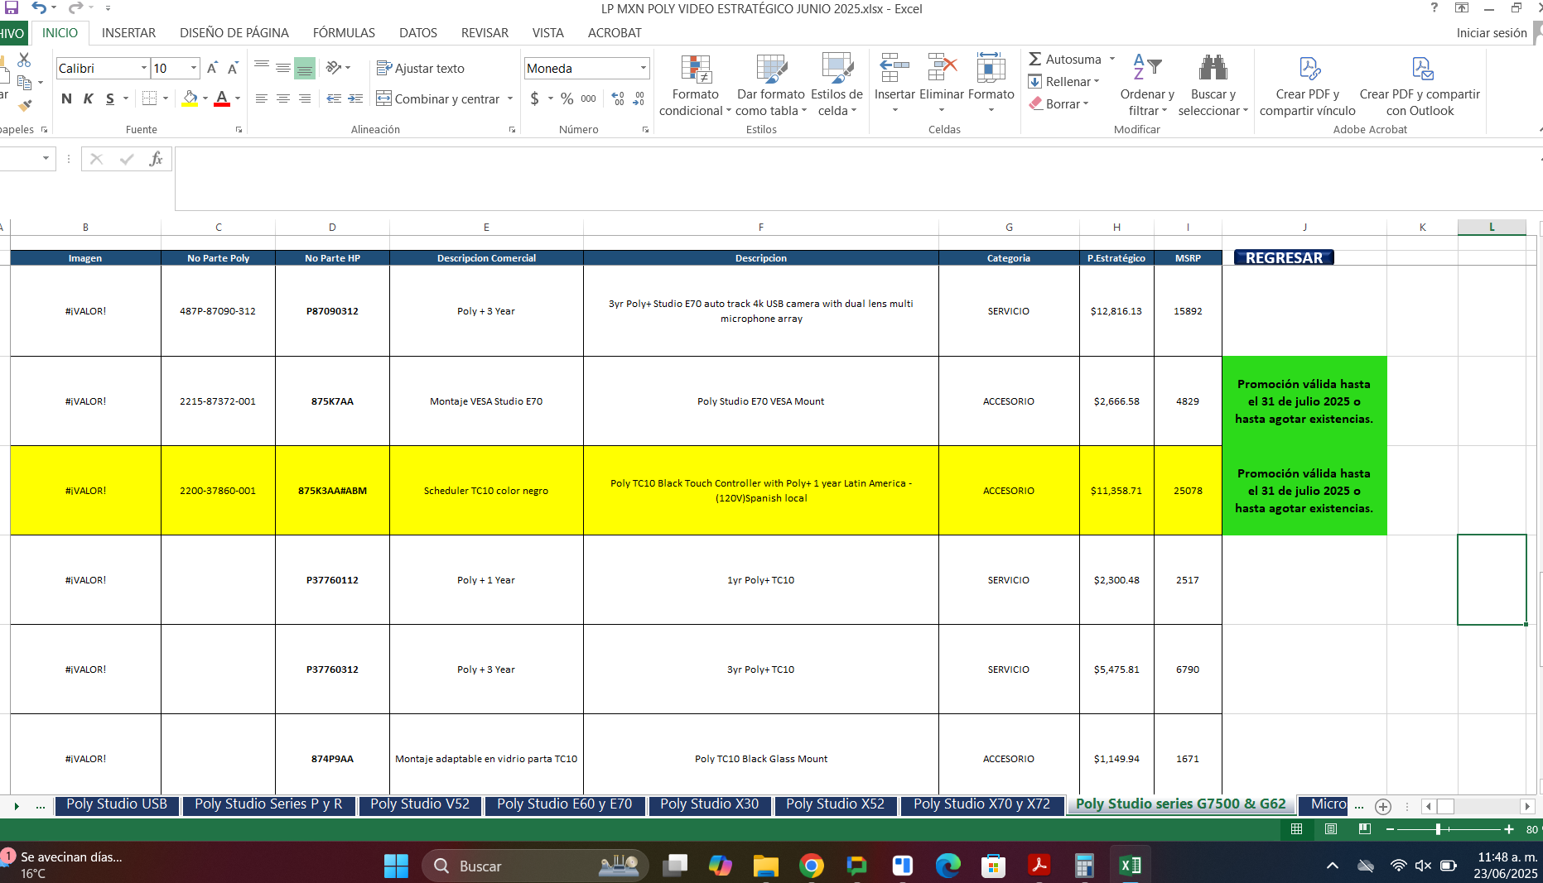Open Ordenar y filtrar menu

pyautogui.click(x=1147, y=85)
